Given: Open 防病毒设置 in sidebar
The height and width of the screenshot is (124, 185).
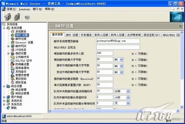Looking at the screenshot, I should click(x=22, y=64).
